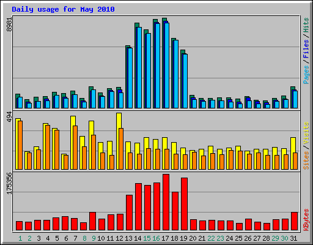Click day 14 on the x-axis
313x245 pixels.
138,238
